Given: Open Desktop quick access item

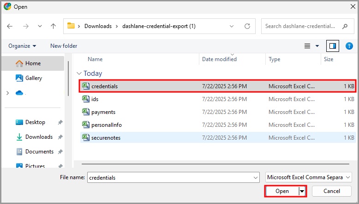Looking at the screenshot, I should click(x=35, y=122).
